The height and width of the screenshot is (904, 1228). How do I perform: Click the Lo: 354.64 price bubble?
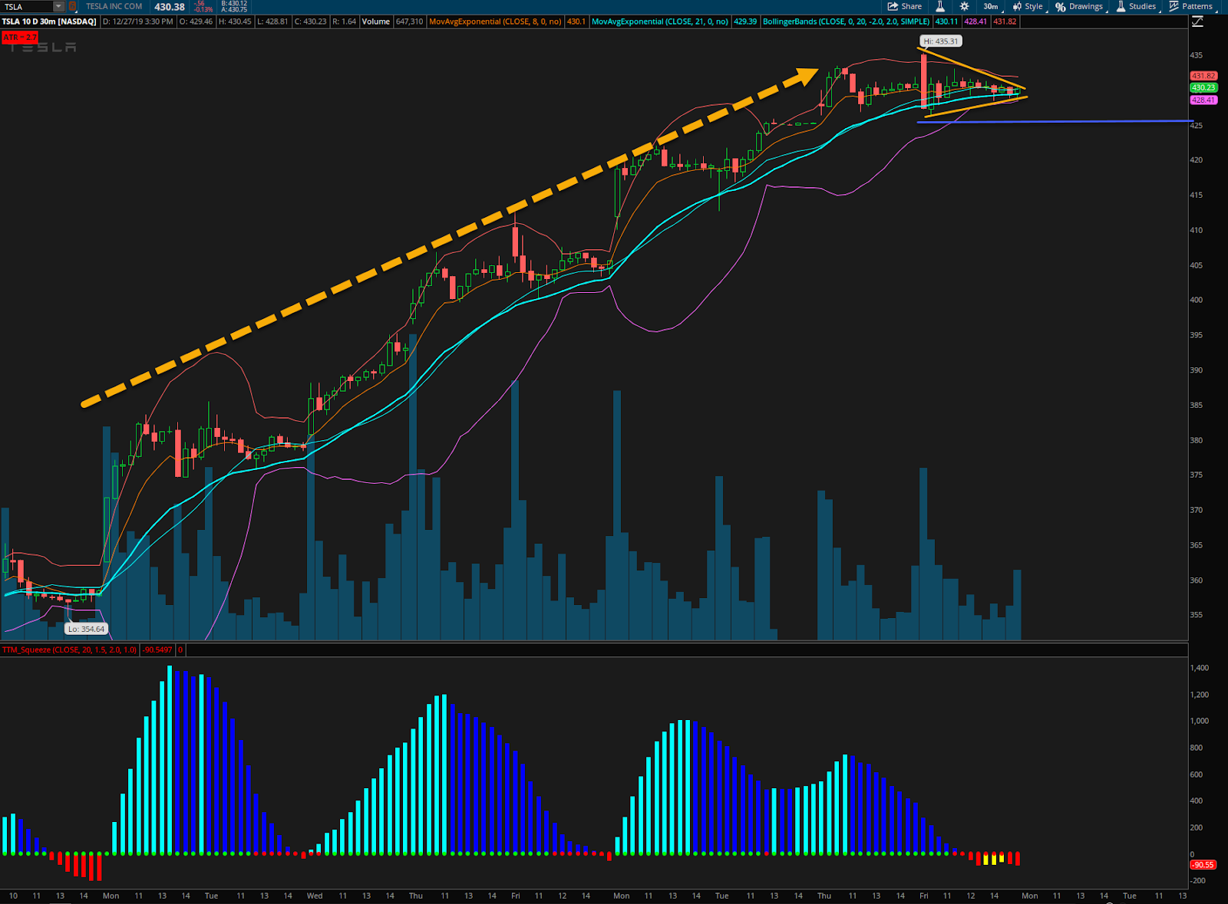click(x=86, y=629)
